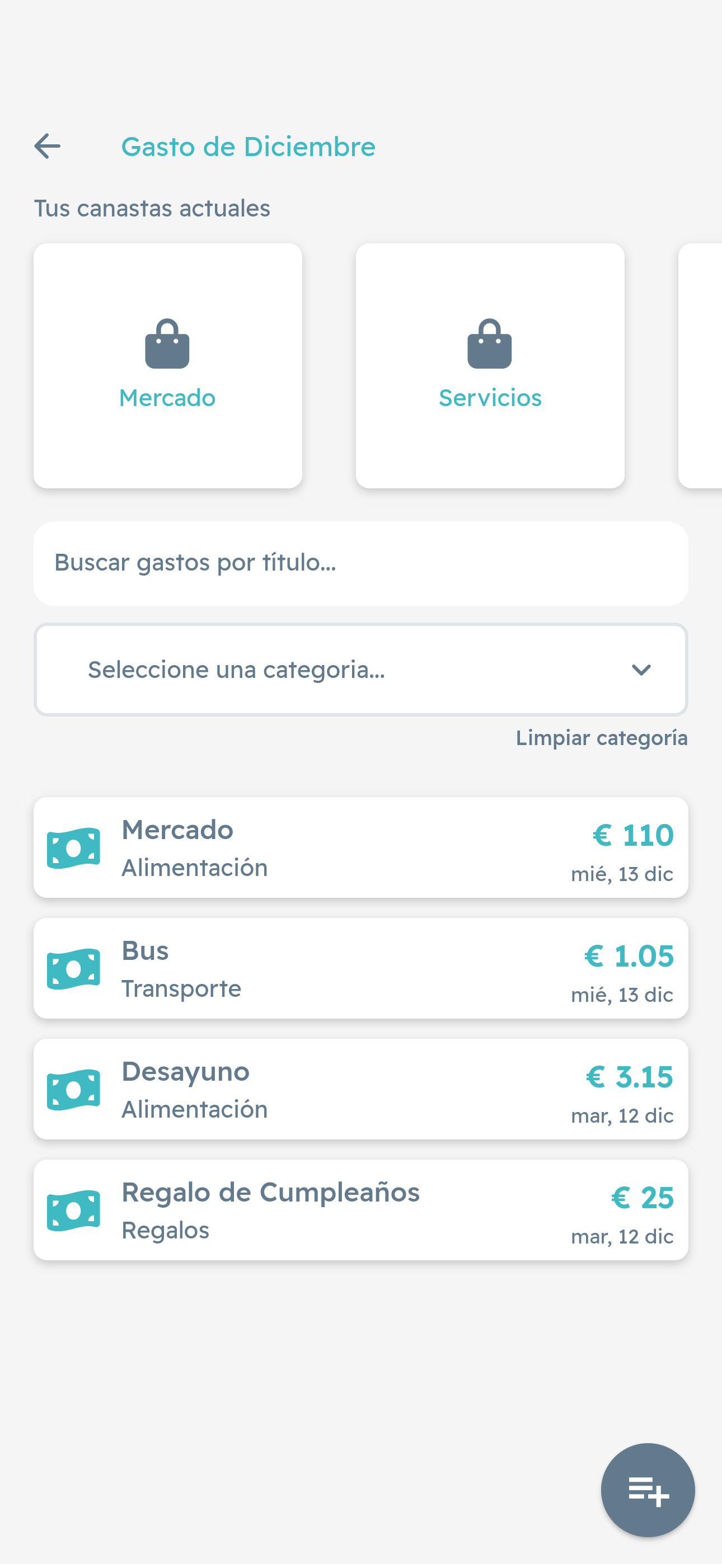Click Limpiar categoría link
Image resolution: width=722 pixels, height=1564 pixels.
[x=601, y=738]
